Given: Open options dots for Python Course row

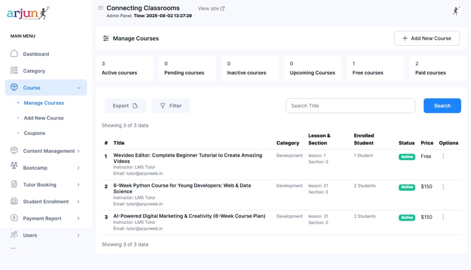Looking at the screenshot, I should pos(443,187).
